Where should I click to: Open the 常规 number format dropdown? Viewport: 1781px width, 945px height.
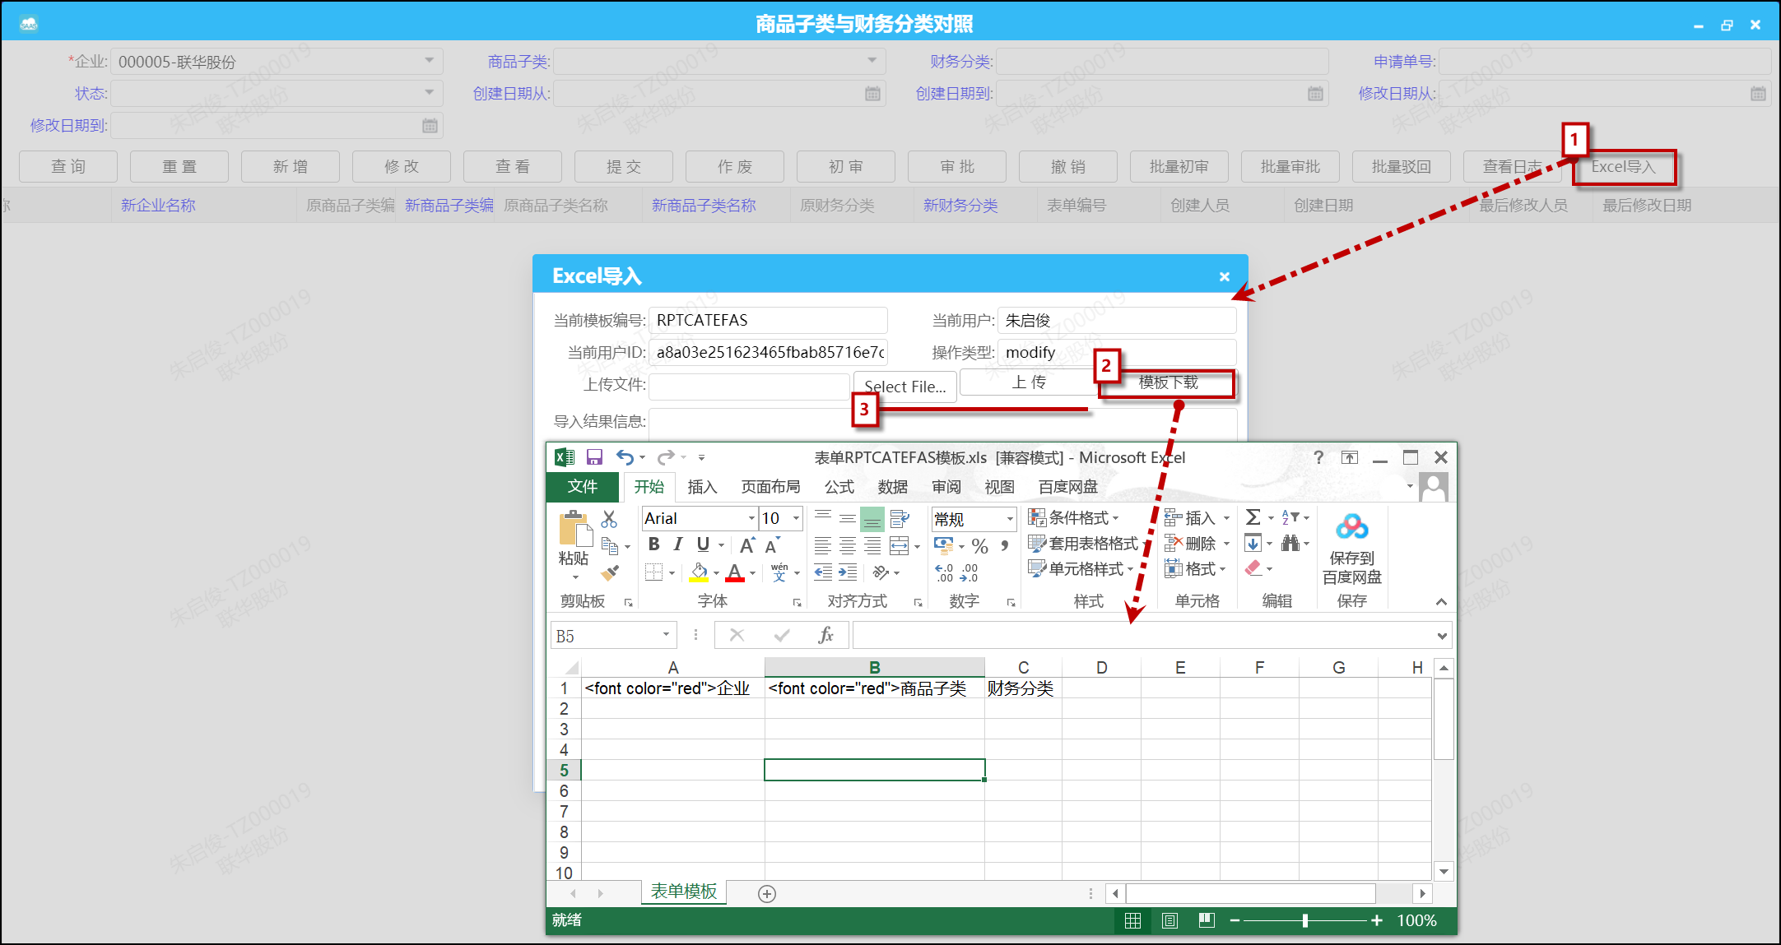[1010, 519]
